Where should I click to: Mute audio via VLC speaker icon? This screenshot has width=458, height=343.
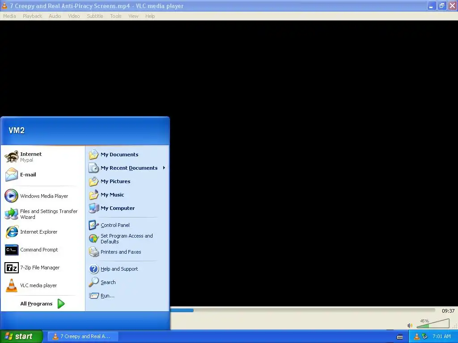coord(410,325)
